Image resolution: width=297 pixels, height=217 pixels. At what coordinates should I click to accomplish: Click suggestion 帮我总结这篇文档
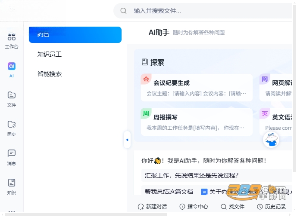point(169,192)
